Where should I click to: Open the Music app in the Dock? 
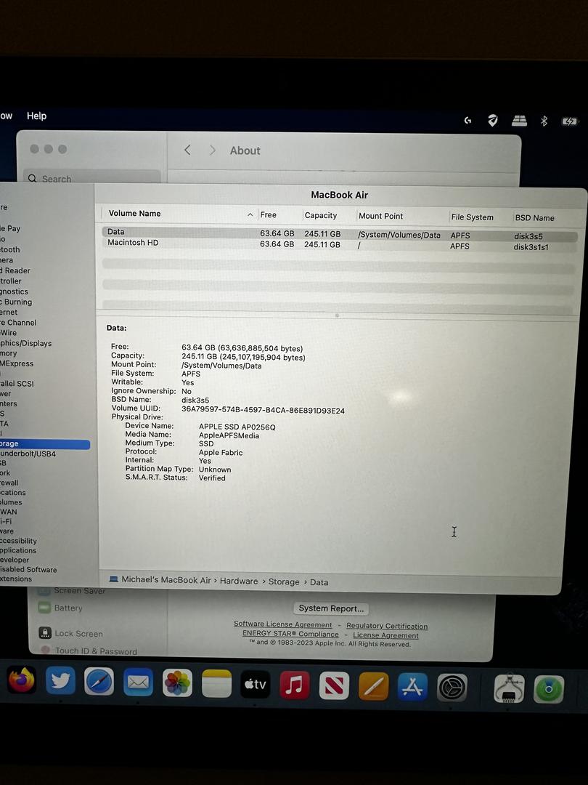pyautogui.click(x=295, y=685)
